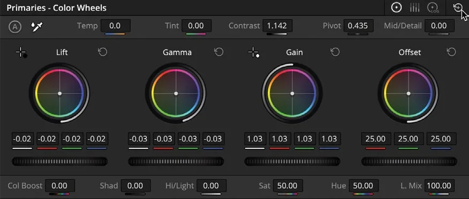Click the Temp value field
The height and width of the screenshot is (199, 469).
tap(116, 26)
